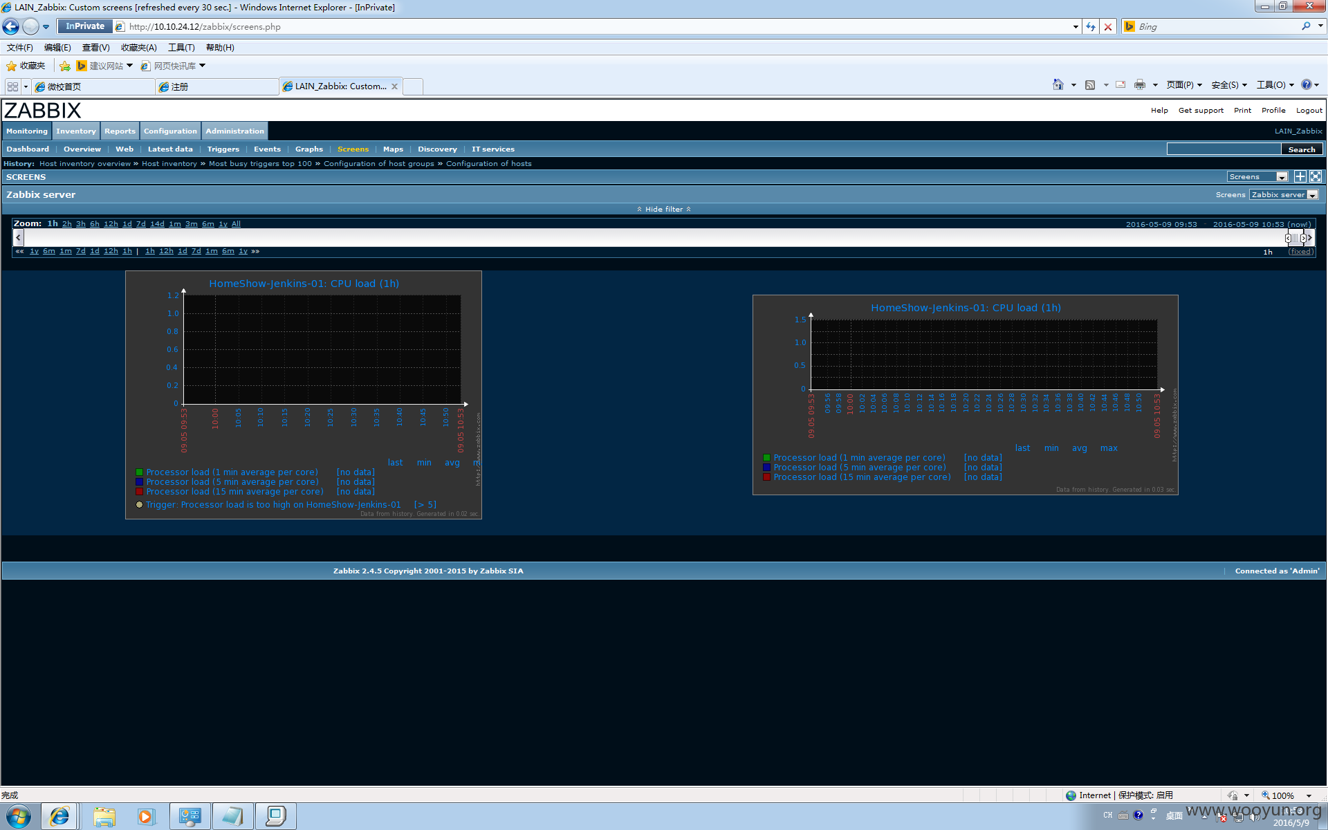Refresh the page using the reload icon
Screen dimensions: 1328x830
pos(1091,26)
